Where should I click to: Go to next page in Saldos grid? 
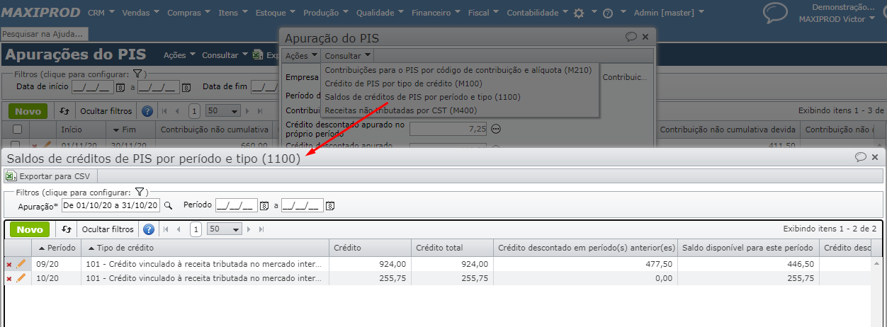[249, 229]
